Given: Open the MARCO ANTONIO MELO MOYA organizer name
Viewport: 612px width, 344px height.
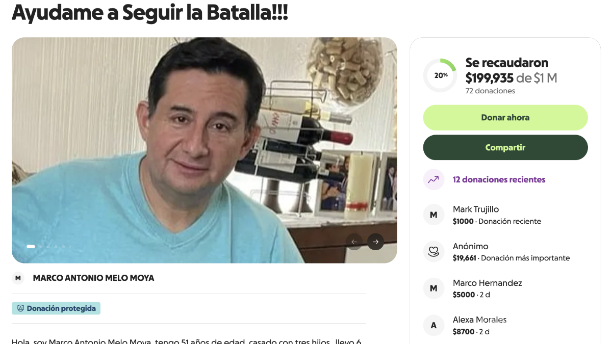Looking at the screenshot, I should [x=93, y=278].
